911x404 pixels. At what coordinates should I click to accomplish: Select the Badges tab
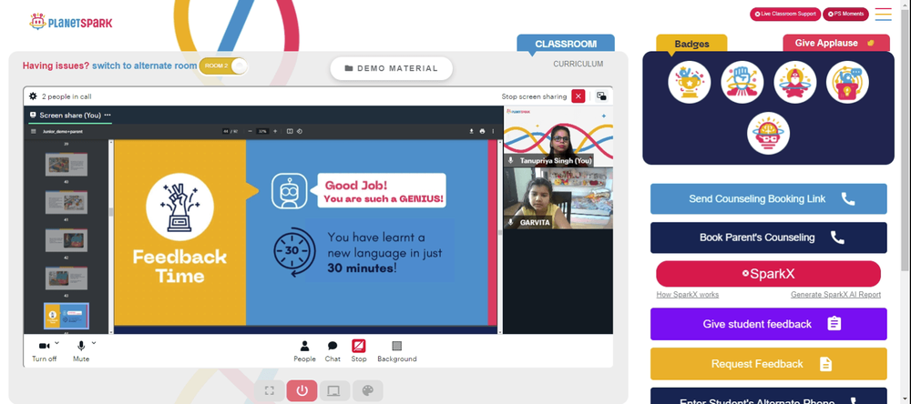pyautogui.click(x=691, y=44)
